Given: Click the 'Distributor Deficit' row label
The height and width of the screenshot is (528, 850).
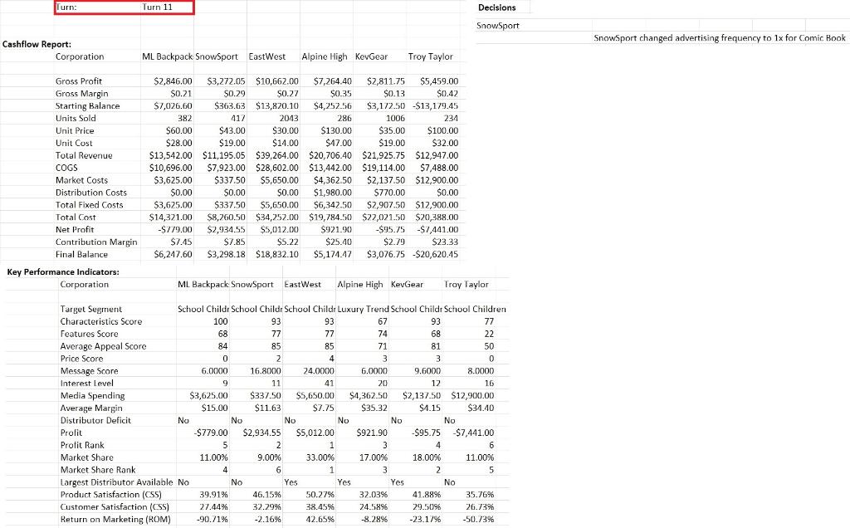Looking at the screenshot, I should (95, 421).
